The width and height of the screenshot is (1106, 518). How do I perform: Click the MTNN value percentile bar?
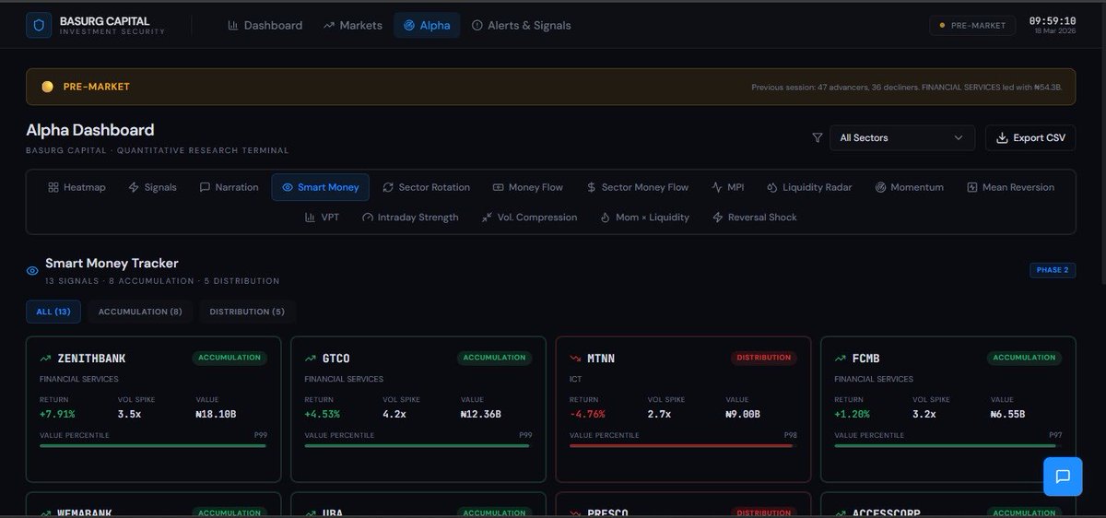683,446
